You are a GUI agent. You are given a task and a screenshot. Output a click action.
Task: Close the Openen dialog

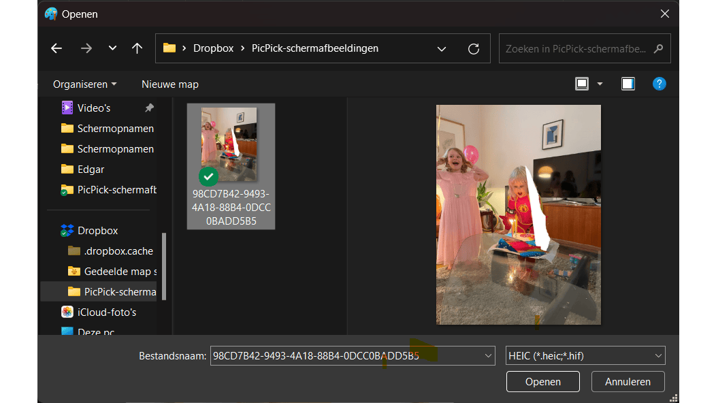(x=665, y=14)
